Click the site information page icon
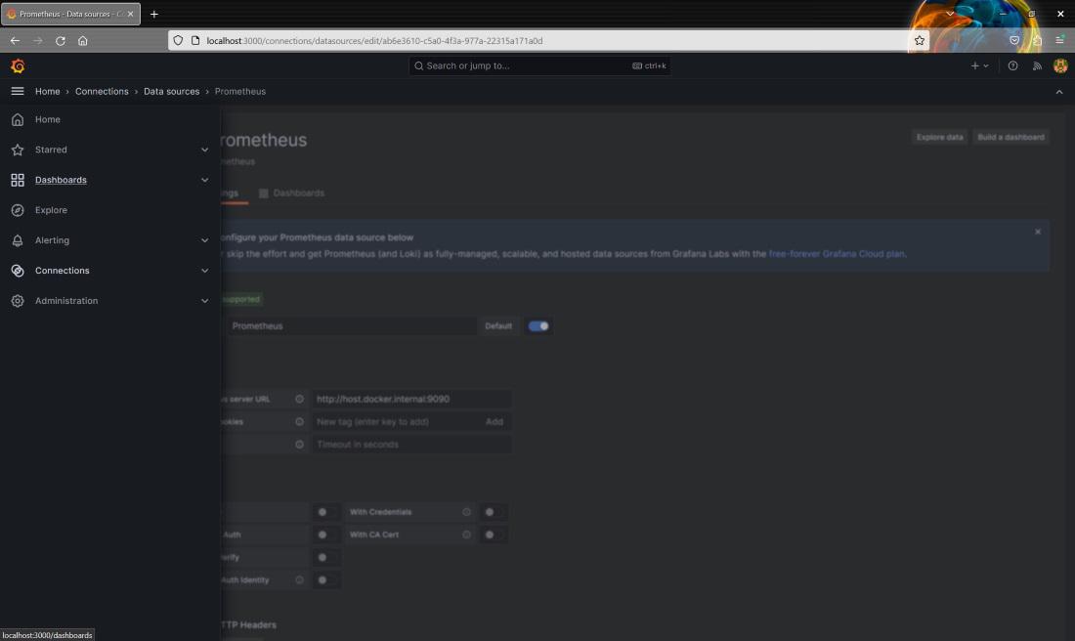Screen dimensions: 1075x641 [x=195, y=40]
